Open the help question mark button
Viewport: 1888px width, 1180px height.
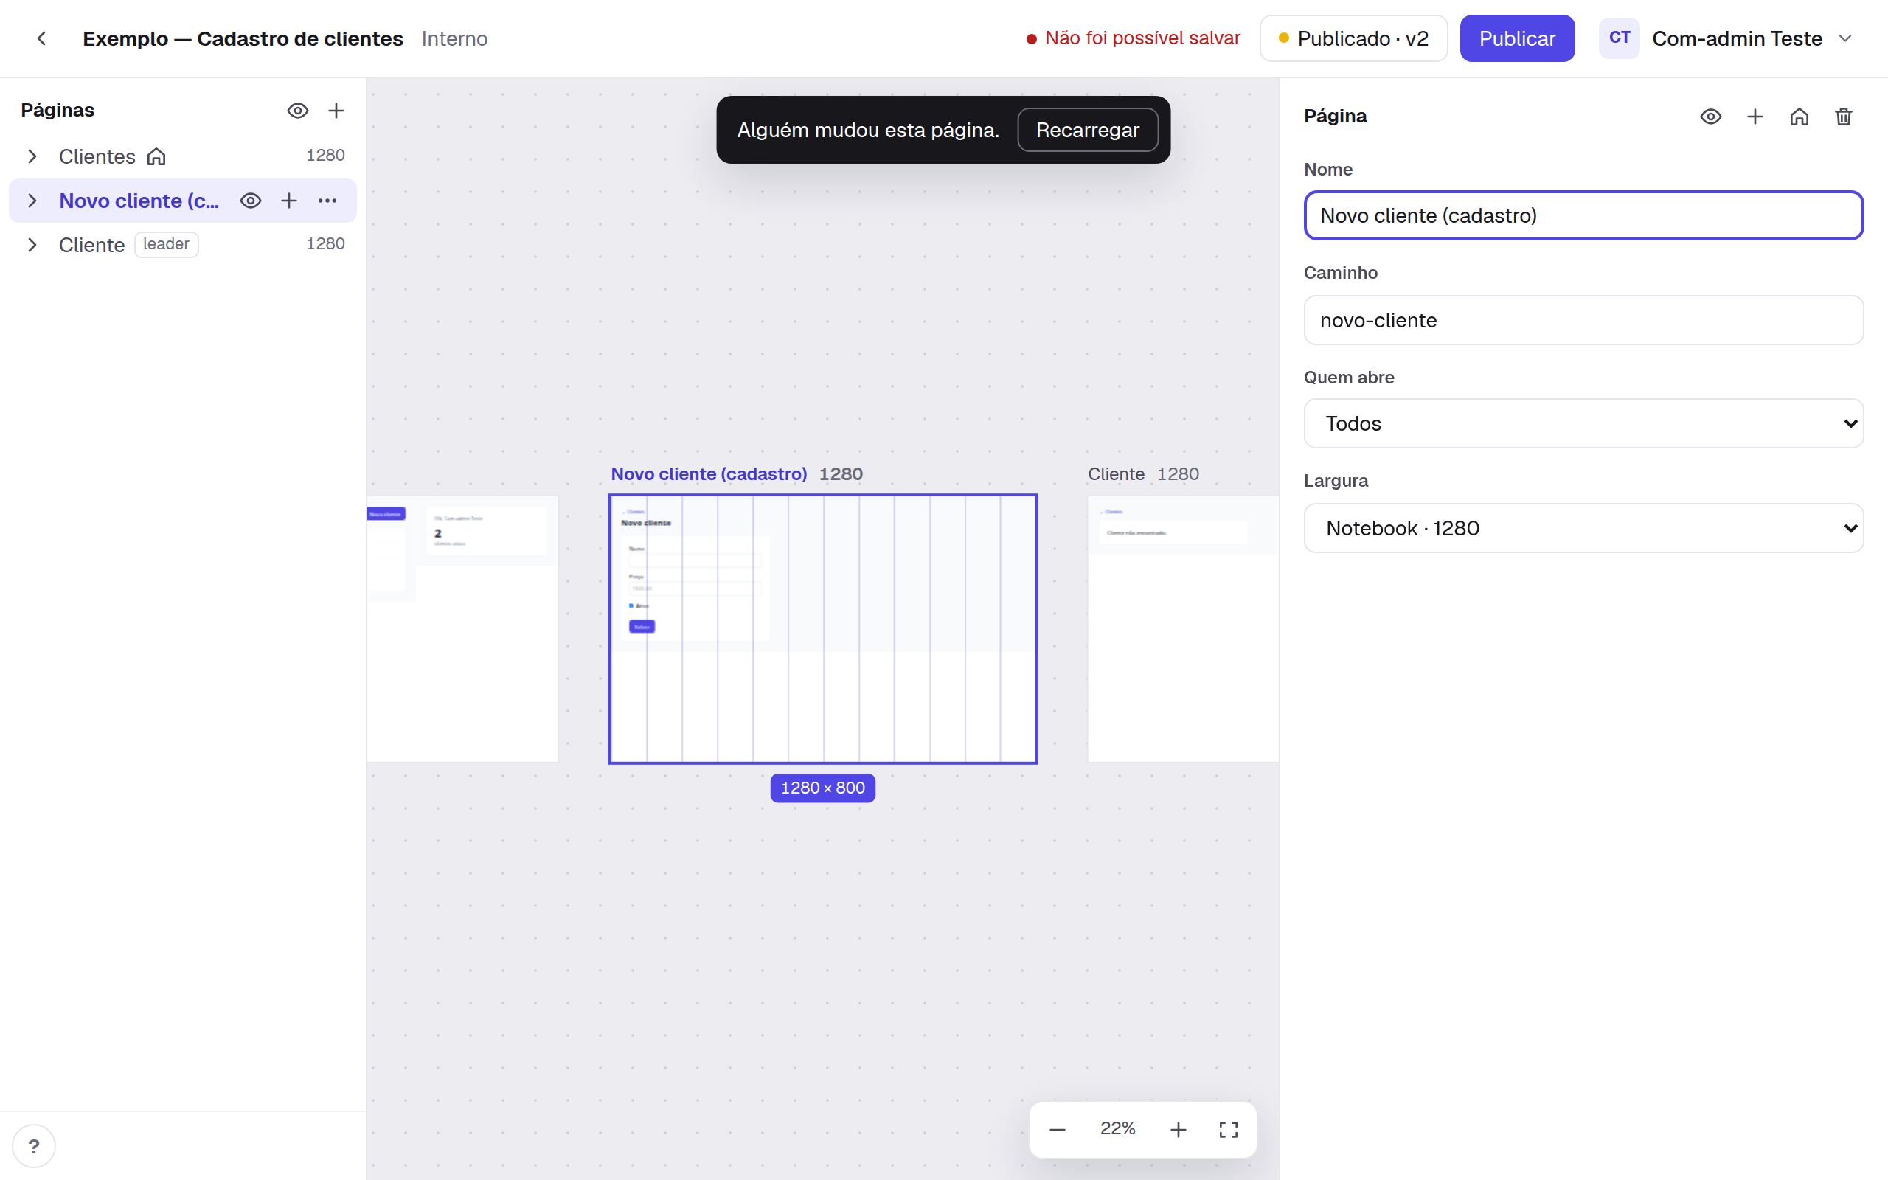coord(33,1145)
